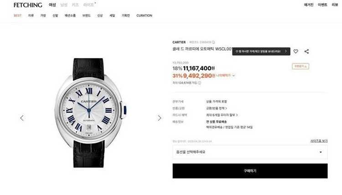Open the size chart link
This screenshot has height=195, width=342.
319,141
